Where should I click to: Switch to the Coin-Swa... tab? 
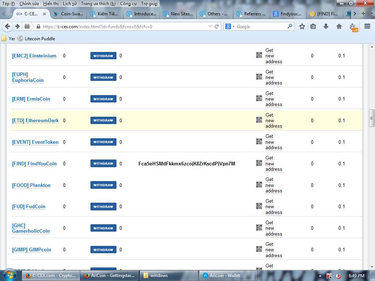[69, 14]
